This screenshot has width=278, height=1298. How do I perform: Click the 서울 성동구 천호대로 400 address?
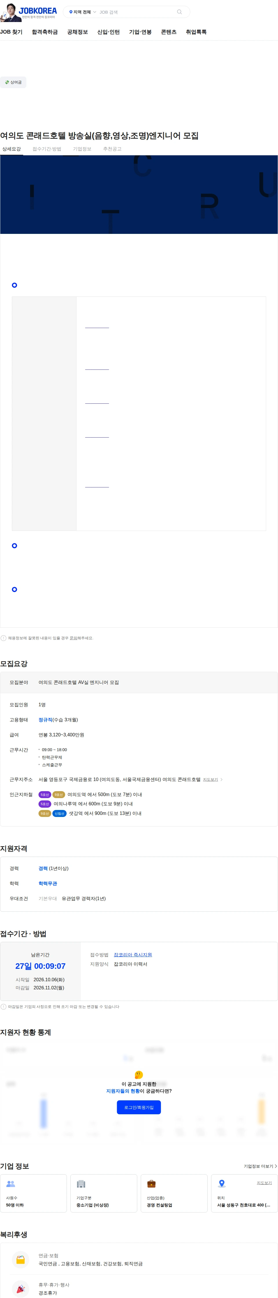click(x=244, y=1205)
